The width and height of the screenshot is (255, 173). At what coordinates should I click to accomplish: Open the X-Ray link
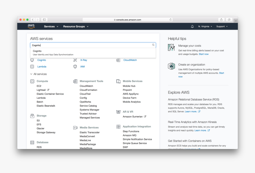[84, 60]
